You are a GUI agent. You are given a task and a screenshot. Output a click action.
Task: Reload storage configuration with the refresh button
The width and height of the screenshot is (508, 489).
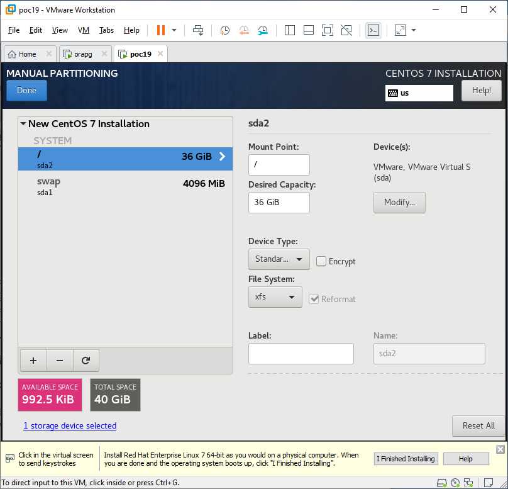pyautogui.click(x=86, y=361)
